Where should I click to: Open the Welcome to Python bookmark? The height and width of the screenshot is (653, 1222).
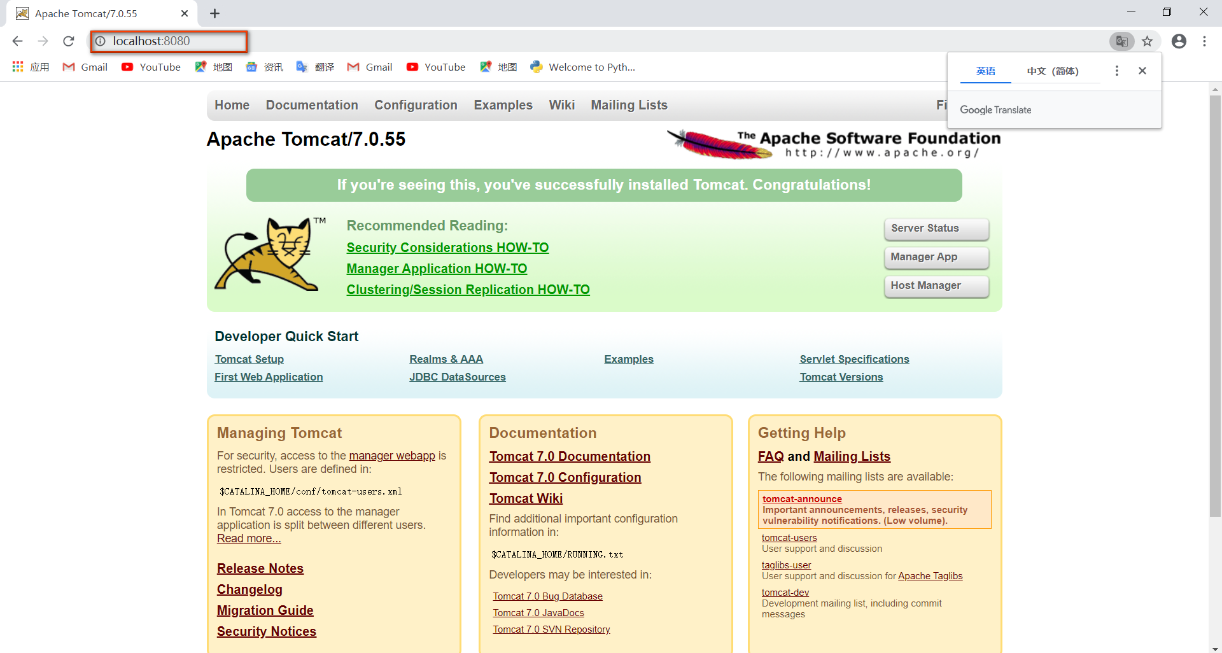pyautogui.click(x=583, y=67)
